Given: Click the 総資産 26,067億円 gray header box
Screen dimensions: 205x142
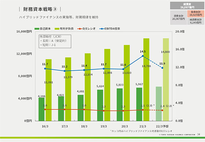Looking at the screenshot, I should [x=187, y=5].
